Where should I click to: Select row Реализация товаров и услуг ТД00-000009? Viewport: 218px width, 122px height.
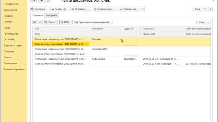pyautogui.click(x=61, y=49)
